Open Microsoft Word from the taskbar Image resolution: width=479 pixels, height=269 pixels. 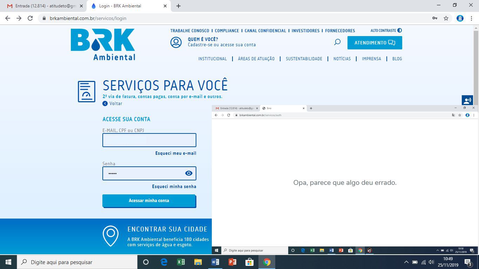tap(215, 262)
